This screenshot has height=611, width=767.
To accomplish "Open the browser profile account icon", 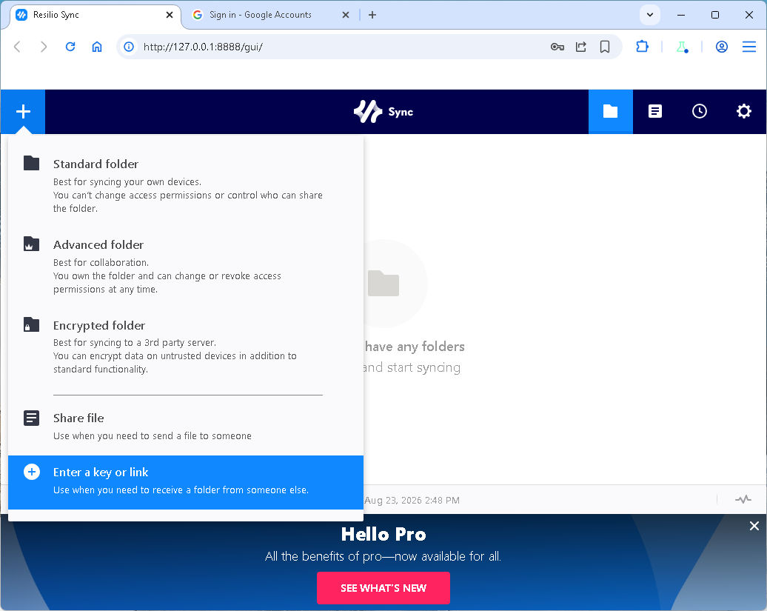I will coord(722,47).
